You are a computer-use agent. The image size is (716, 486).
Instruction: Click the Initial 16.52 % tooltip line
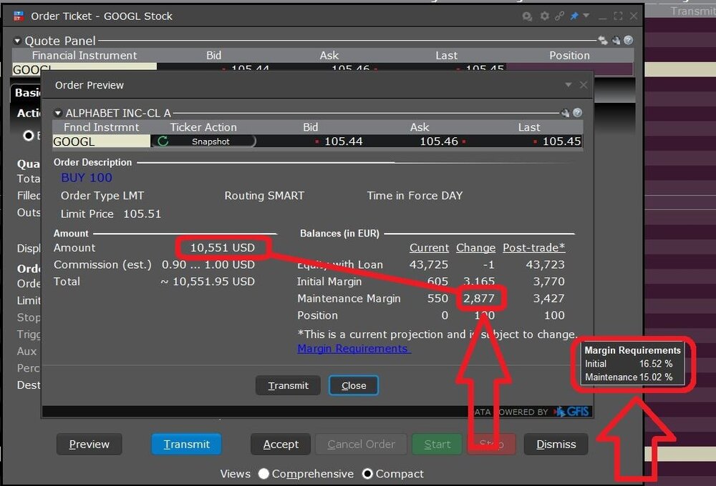629,364
